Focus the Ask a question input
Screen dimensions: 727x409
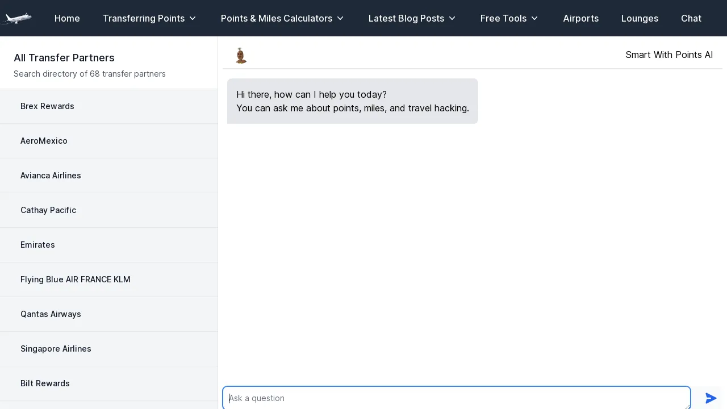[x=457, y=398]
